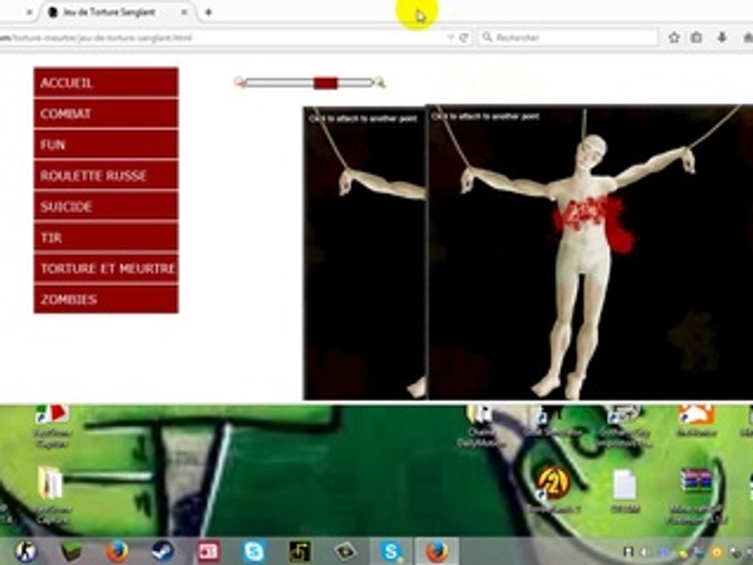Click the Skype icon with status badge
The image size is (753, 565).
[x=391, y=552]
